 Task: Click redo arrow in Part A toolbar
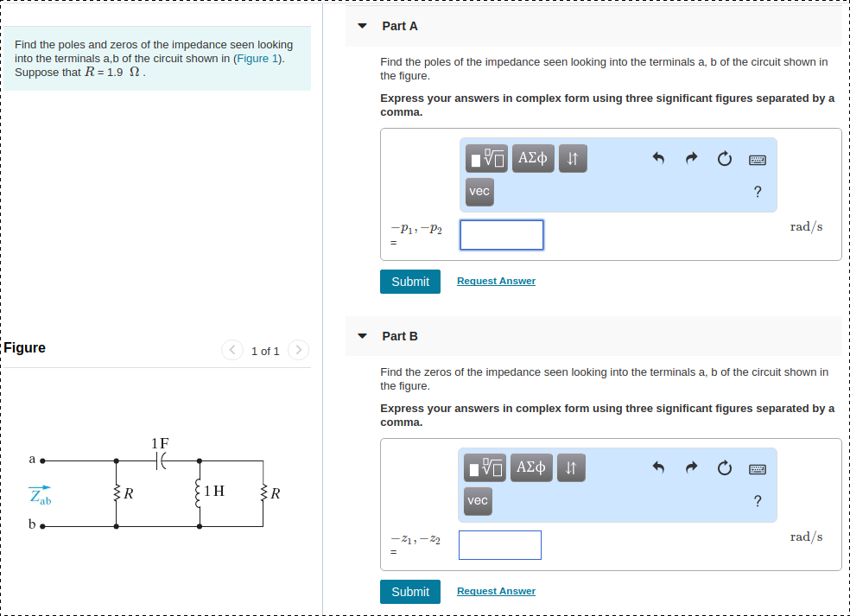[691, 159]
